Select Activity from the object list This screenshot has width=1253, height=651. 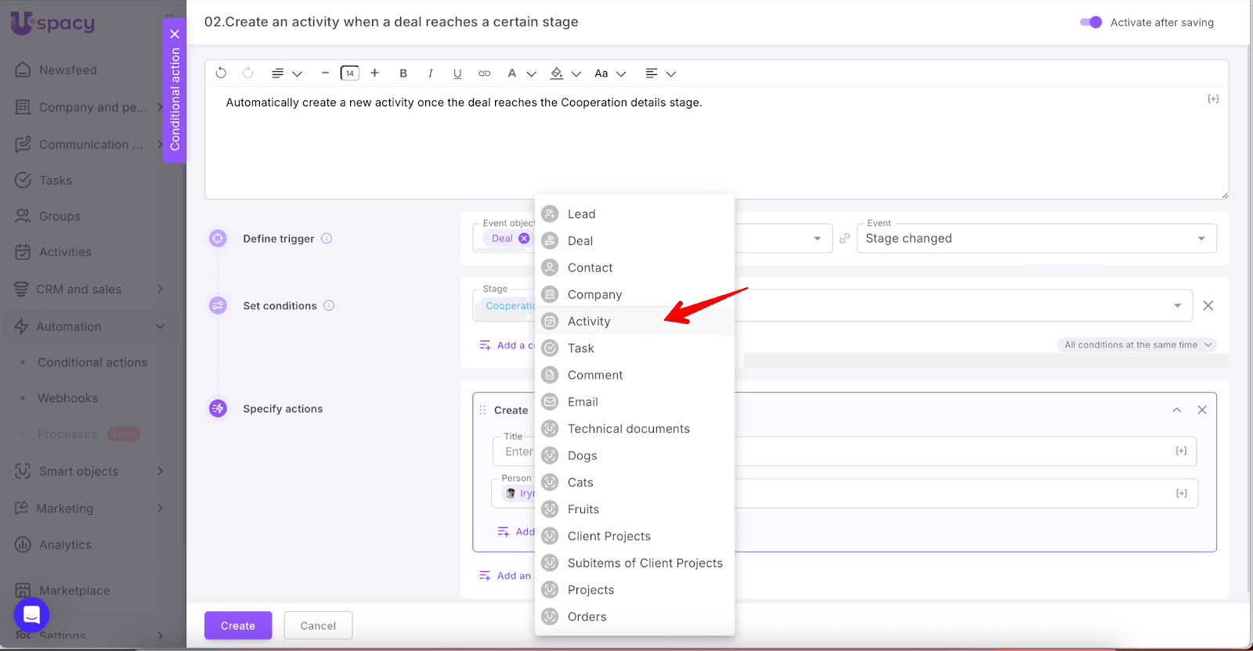tap(589, 322)
